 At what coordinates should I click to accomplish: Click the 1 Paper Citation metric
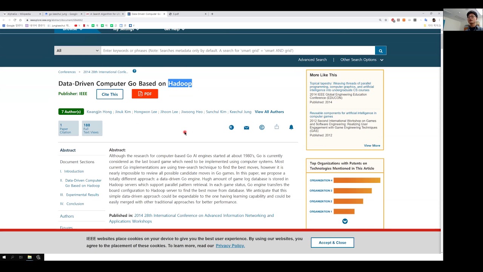pos(68,128)
